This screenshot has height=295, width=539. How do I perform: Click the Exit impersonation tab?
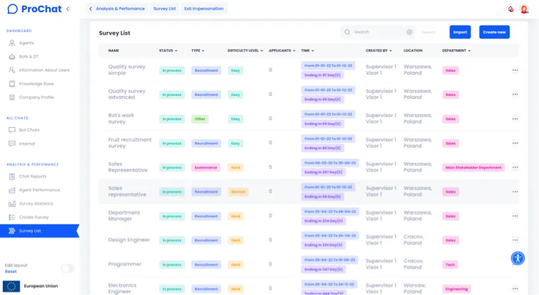coord(204,9)
